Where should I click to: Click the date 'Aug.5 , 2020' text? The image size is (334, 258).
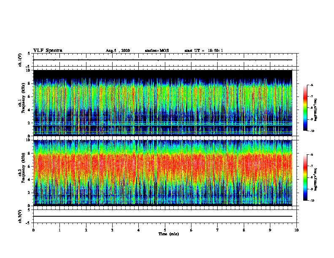[118, 51]
